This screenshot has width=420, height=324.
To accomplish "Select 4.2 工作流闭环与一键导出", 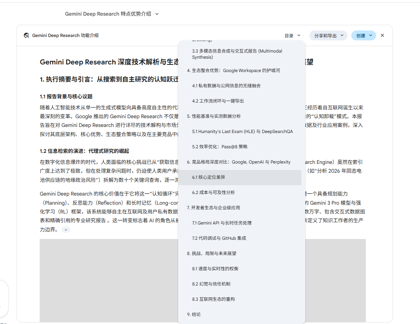I will tap(240, 101).
